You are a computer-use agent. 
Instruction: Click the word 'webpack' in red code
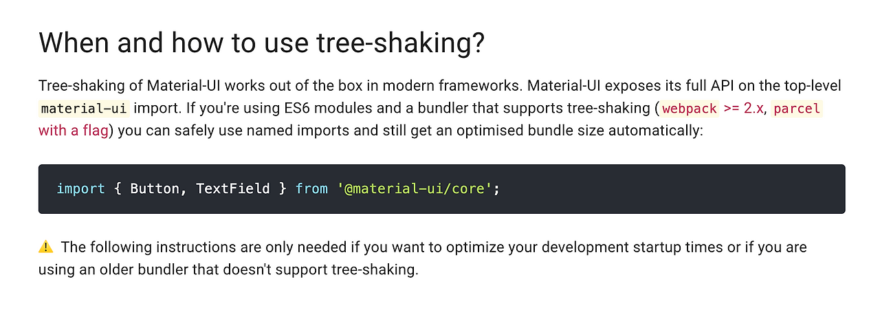click(690, 109)
